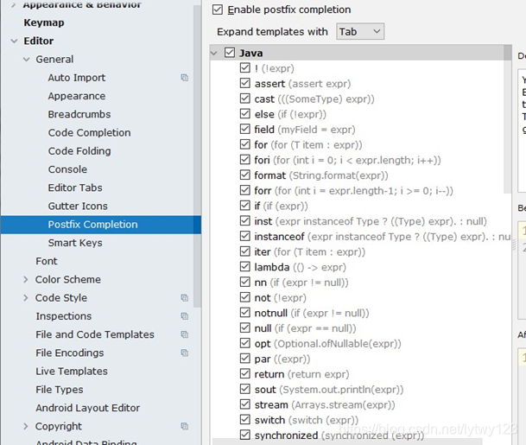
Task: Select Code Folding in the tree
Action: coord(79,151)
